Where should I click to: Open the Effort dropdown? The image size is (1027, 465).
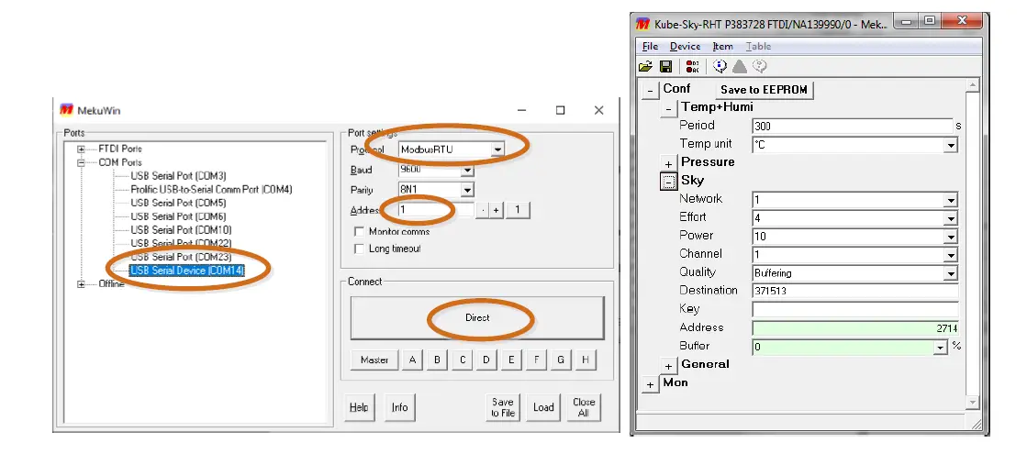(951, 218)
